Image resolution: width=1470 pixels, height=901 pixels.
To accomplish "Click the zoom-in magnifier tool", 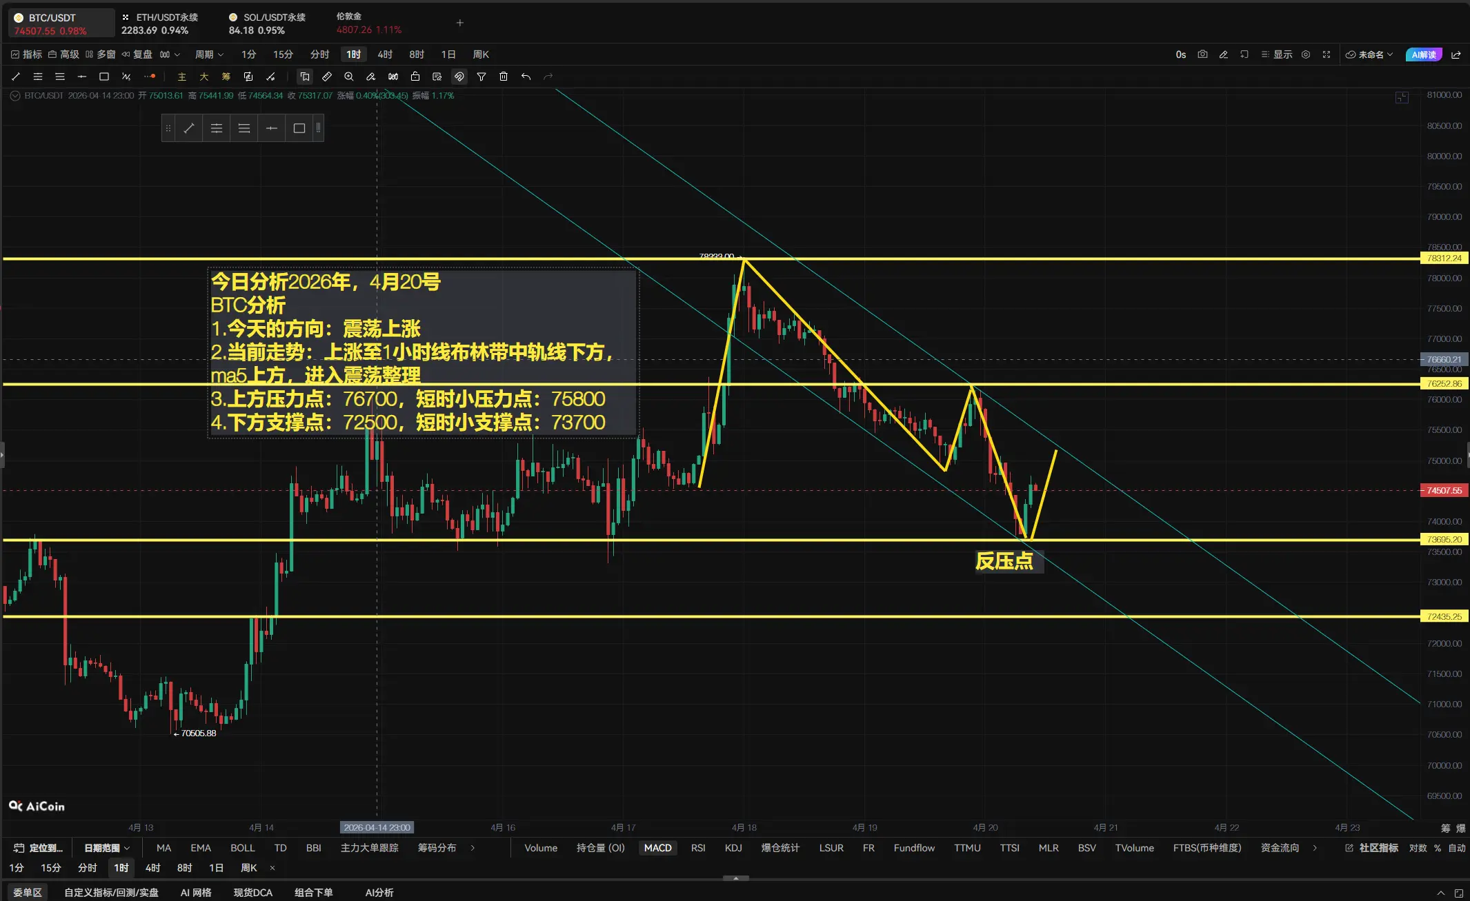I will pos(349,77).
